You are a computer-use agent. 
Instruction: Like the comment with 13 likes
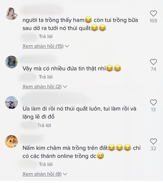click(153, 103)
